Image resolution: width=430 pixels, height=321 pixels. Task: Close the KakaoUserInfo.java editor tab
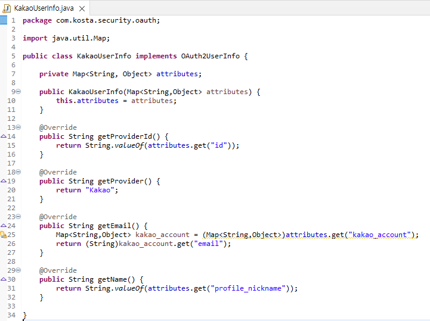click(x=82, y=9)
